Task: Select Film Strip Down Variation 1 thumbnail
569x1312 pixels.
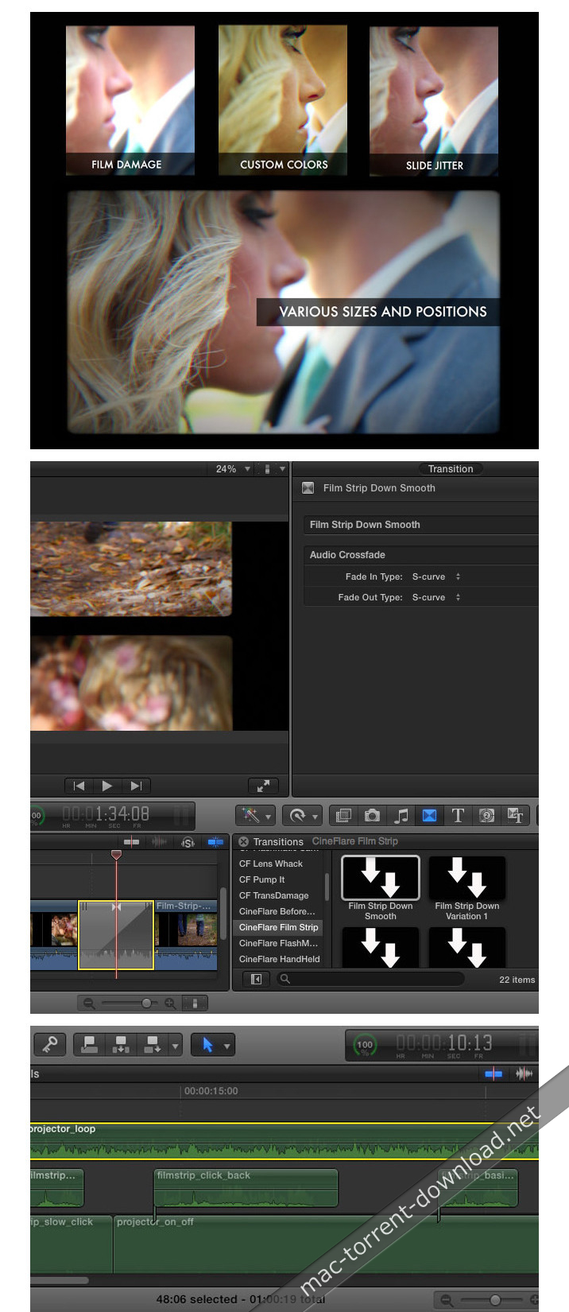Action: (x=466, y=878)
